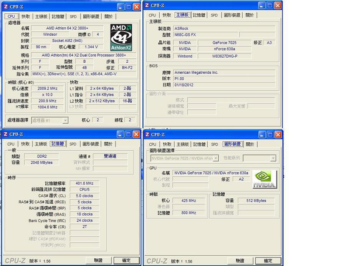Viewport: 354px width, 266px height.
Task: Click the NVIDIA logo in graphics window
Action: [x=265, y=179]
